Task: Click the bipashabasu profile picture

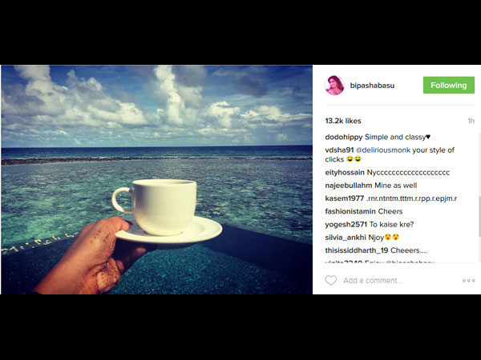Action: 334,86
